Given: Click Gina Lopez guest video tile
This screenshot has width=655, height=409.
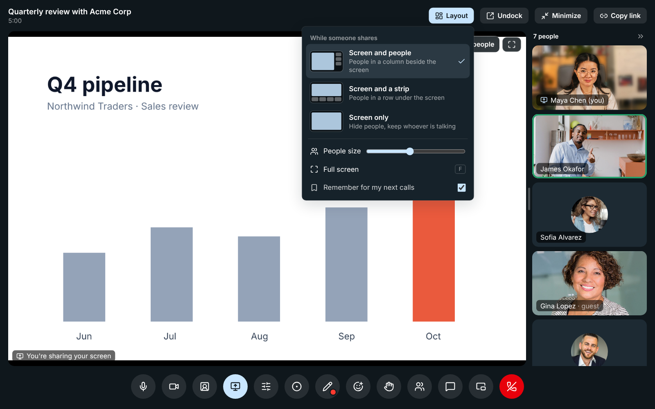Looking at the screenshot, I should [589, 283].
